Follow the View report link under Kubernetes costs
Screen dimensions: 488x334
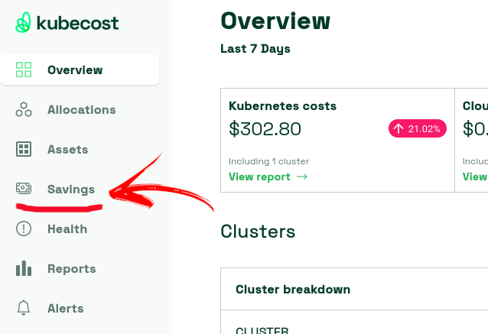268,177
